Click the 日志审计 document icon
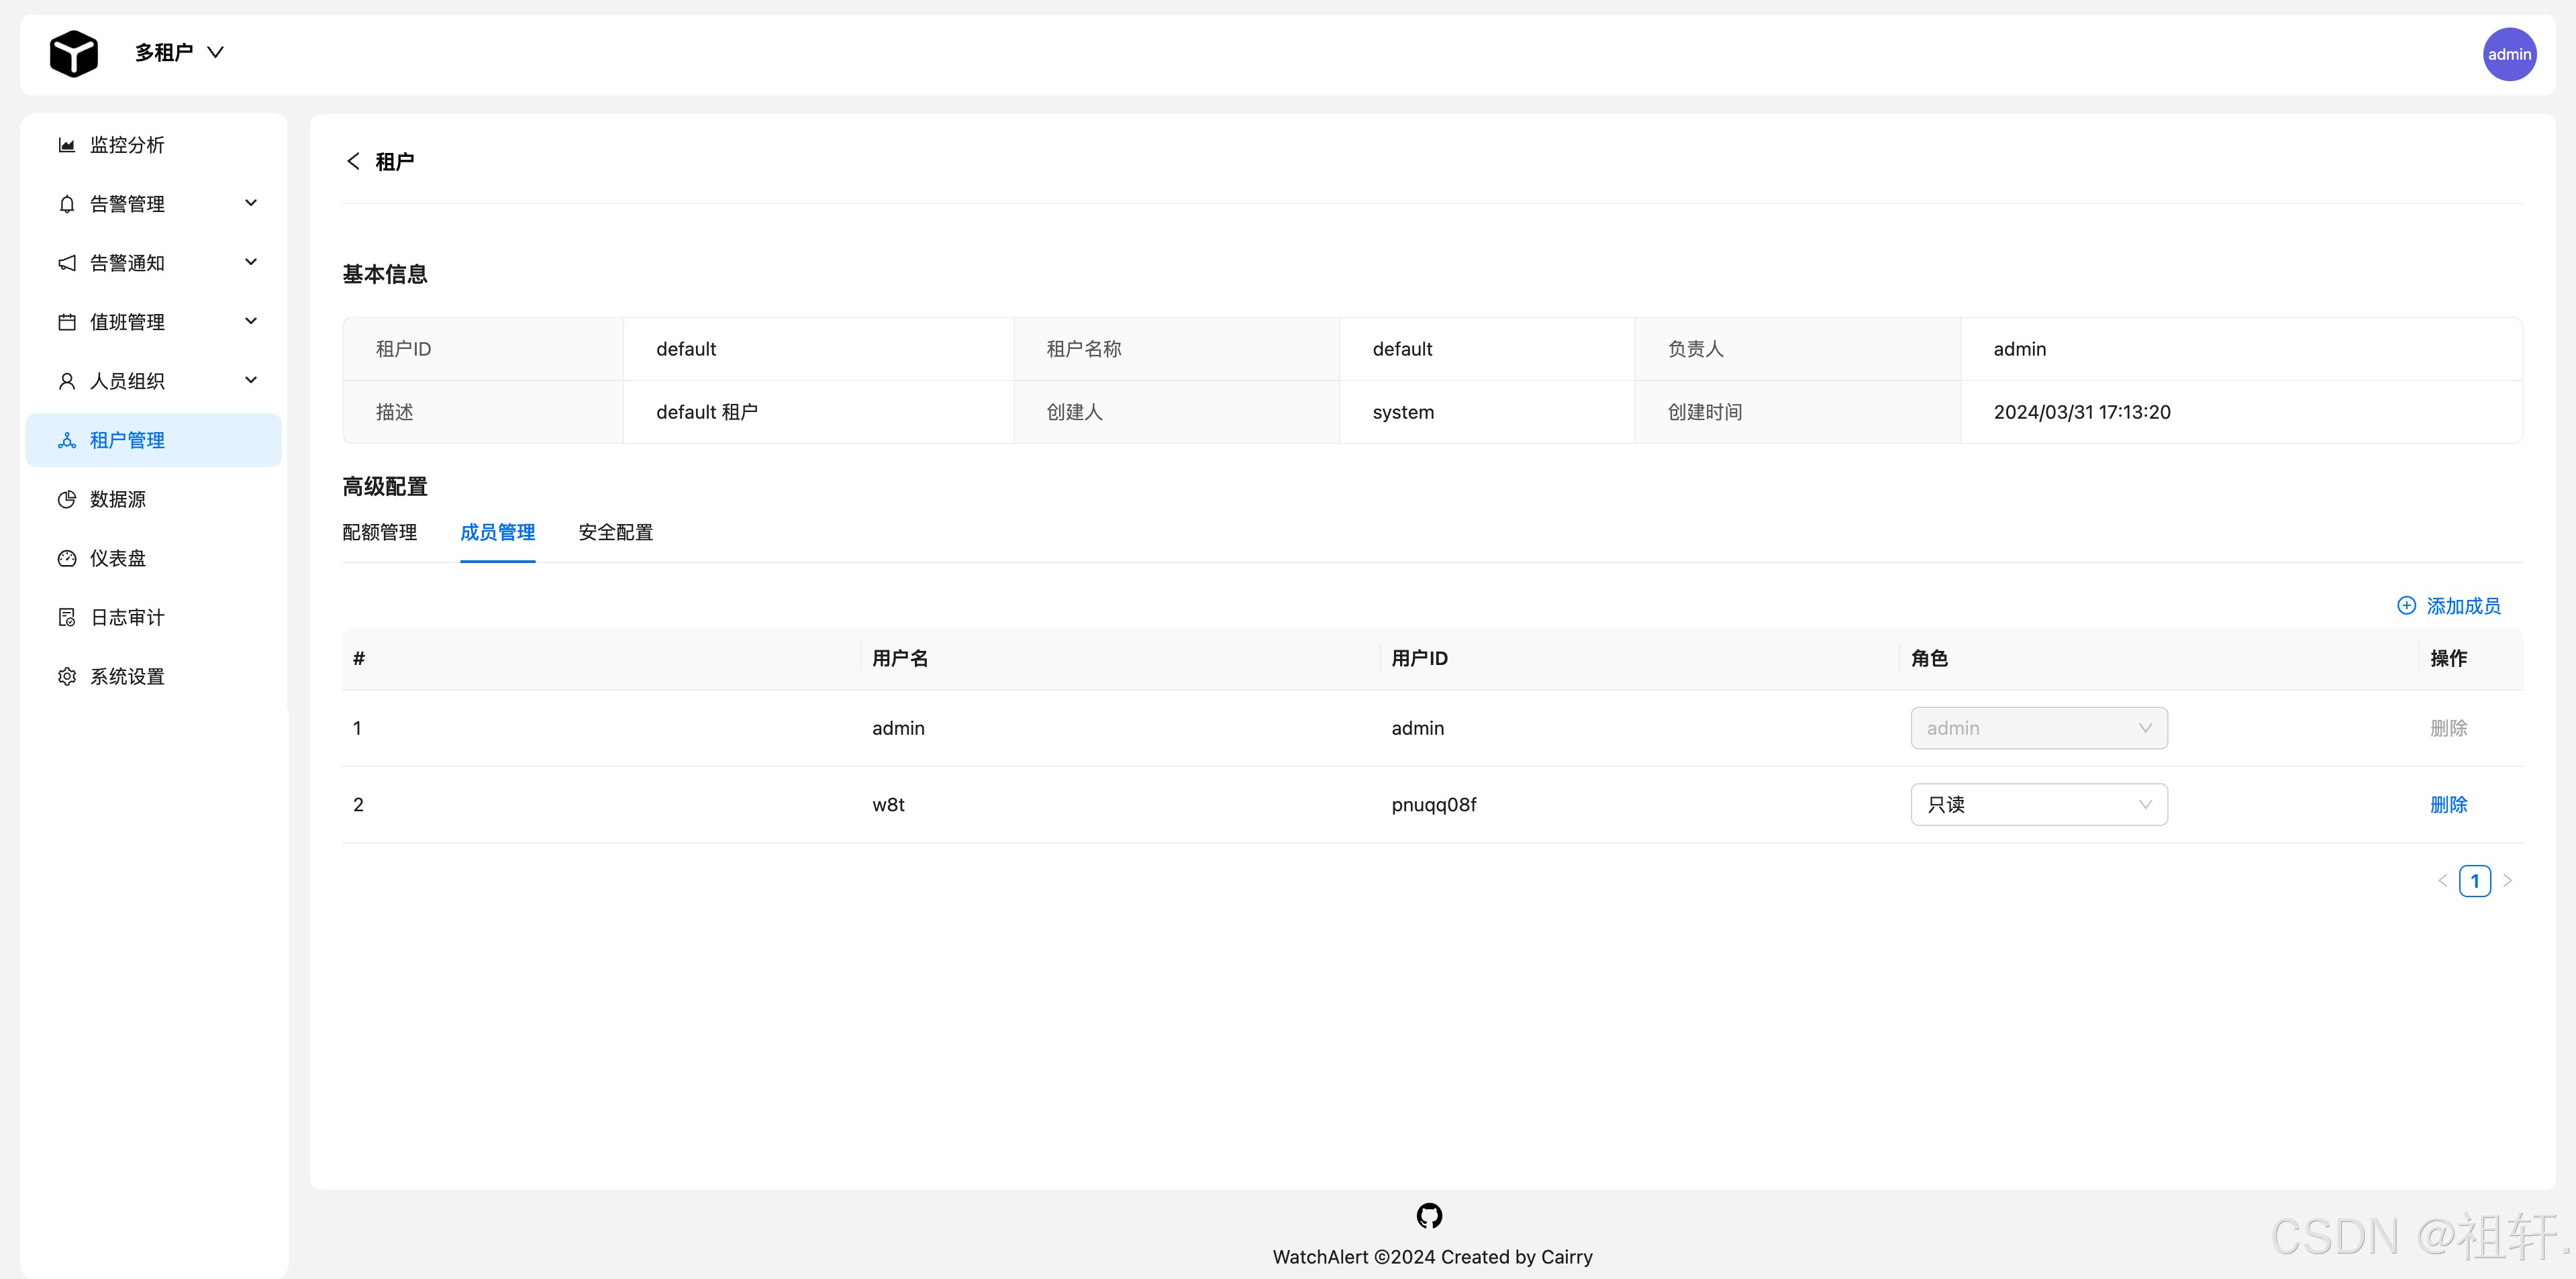 (x=67, y=617)
